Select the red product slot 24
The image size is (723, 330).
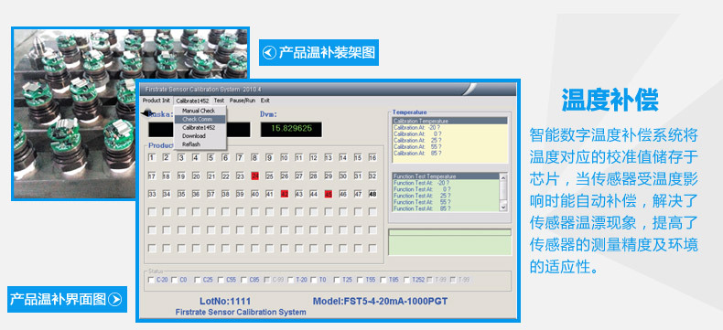[x=255, y=176]
